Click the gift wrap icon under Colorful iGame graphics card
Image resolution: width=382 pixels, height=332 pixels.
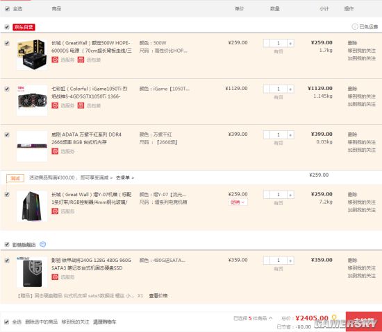(81, 105)
